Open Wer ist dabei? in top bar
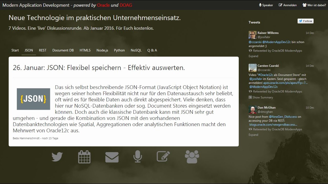 pyautogui.click(x=314, y=5)
